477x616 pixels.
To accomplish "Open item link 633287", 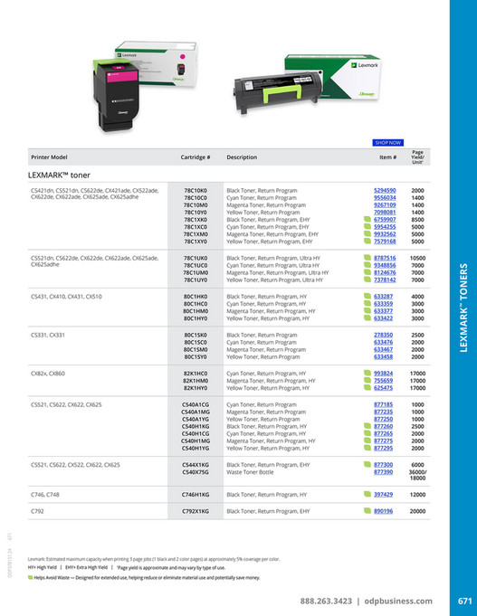I will click(x=383, y=297).
